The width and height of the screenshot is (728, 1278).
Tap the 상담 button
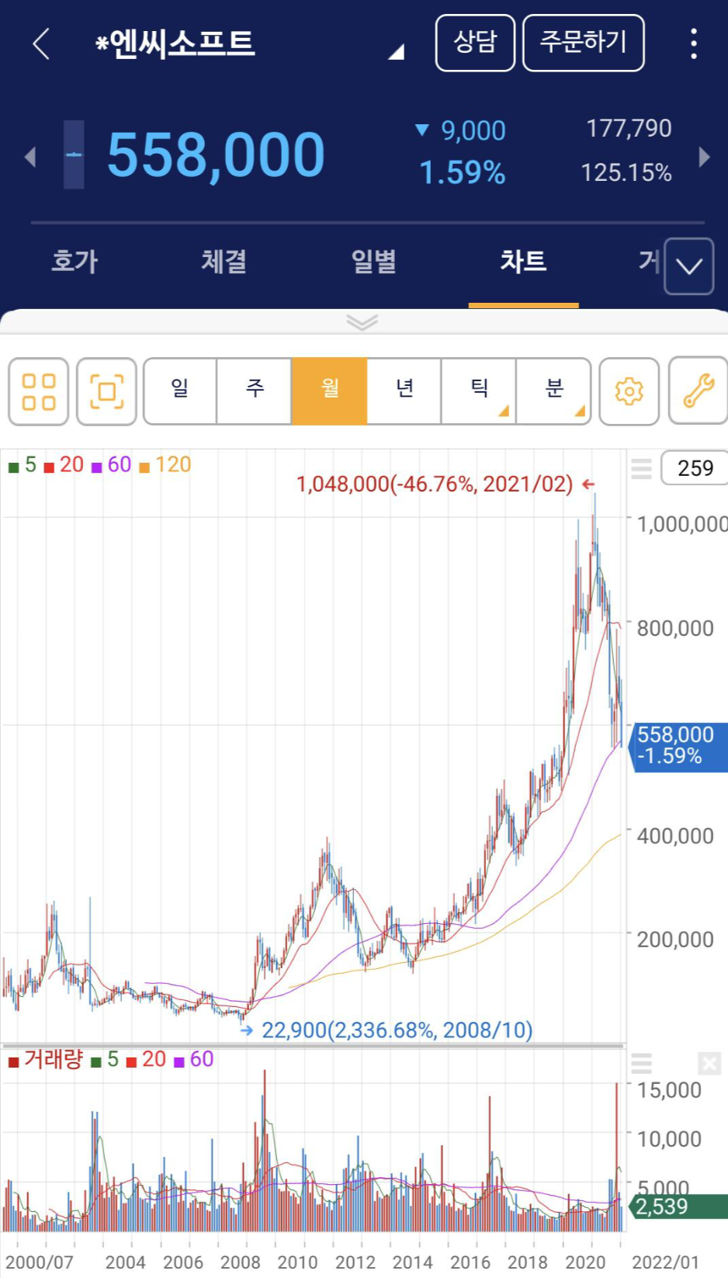(475, 43)
